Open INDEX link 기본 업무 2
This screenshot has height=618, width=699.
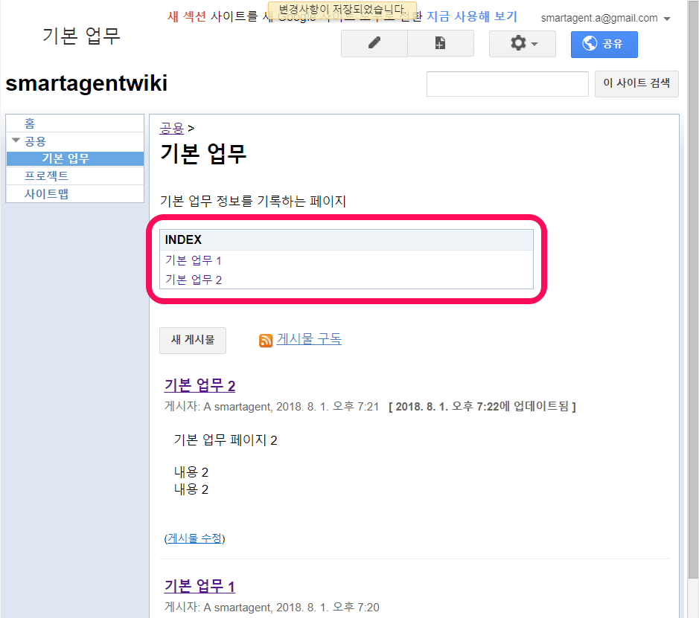193,280
